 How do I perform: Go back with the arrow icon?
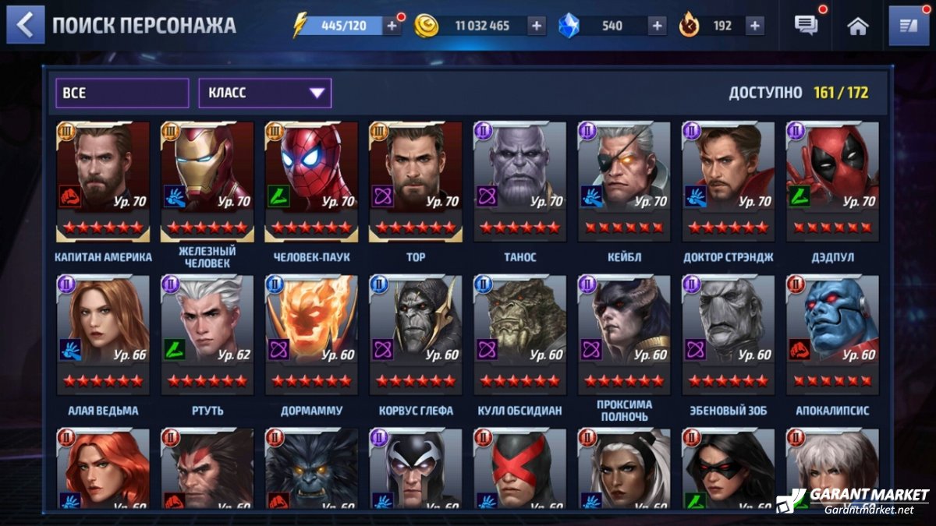pos(26,25)
